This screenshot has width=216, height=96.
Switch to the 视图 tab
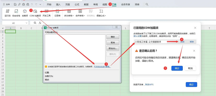[x=105, y=4]
